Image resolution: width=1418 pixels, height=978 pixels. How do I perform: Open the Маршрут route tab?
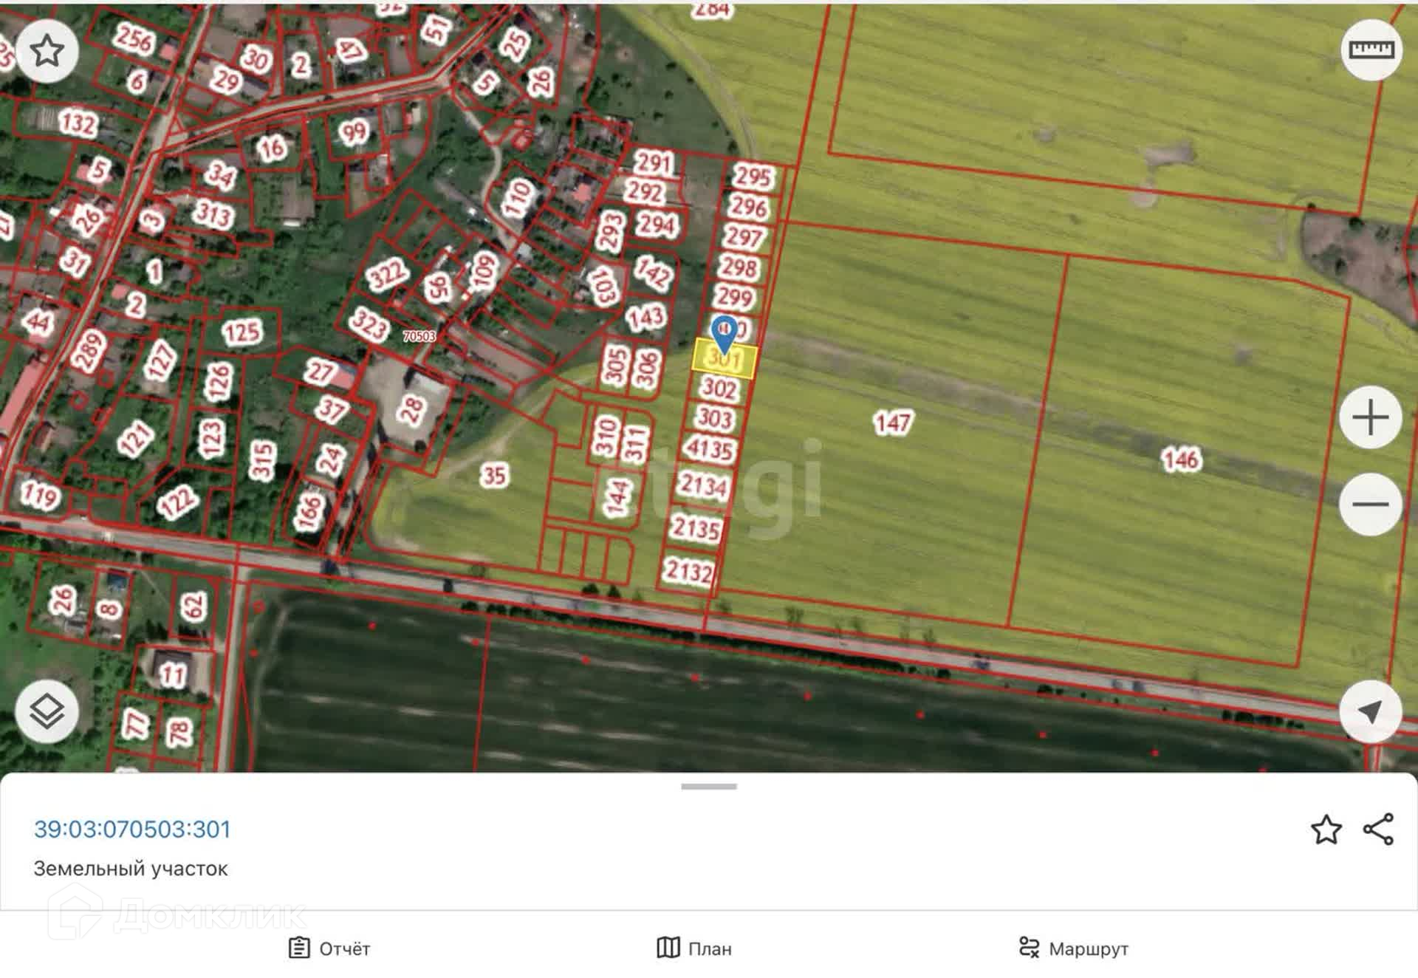coord(1073,948)
